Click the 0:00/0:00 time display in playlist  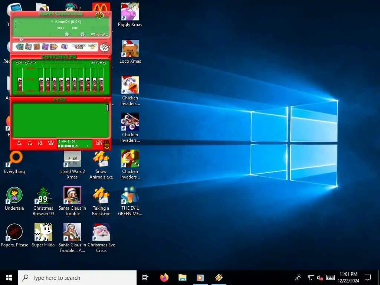tap(67, 141)
